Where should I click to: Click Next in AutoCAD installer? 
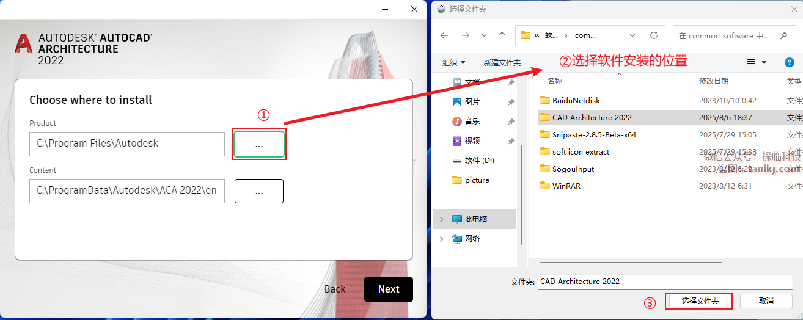pos(389,289)
